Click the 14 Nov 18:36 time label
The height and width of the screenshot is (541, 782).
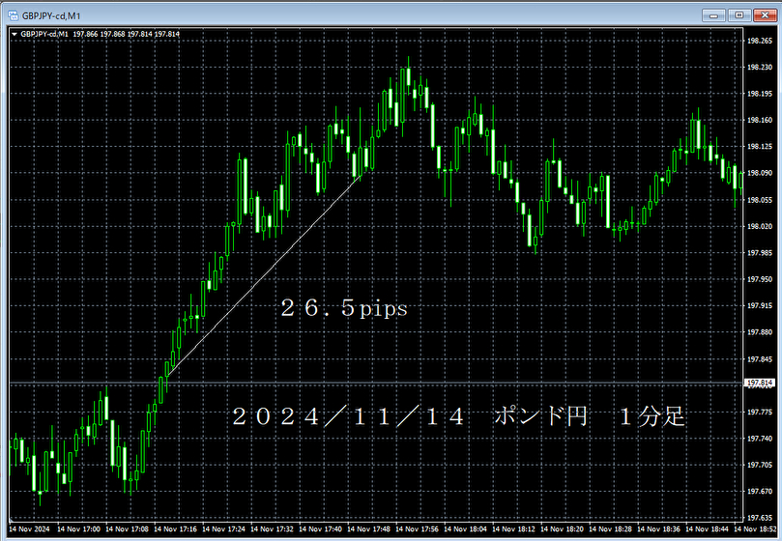pos(659,529)
